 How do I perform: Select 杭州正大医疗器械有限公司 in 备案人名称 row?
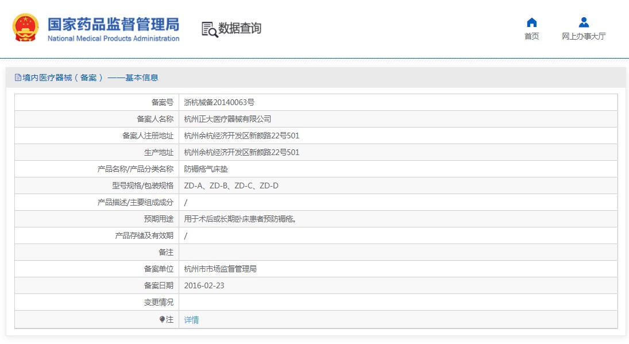click(227, 119)
